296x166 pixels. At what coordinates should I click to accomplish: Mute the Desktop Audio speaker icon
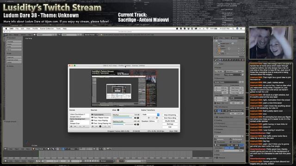136,125
